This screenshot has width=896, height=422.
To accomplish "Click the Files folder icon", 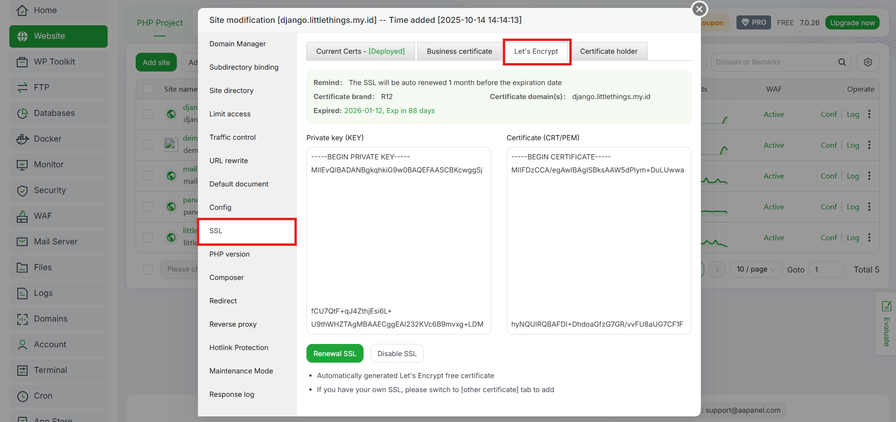I will coord(22,267).
